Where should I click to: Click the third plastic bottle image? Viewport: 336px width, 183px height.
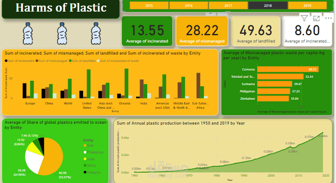click(96, 34)
